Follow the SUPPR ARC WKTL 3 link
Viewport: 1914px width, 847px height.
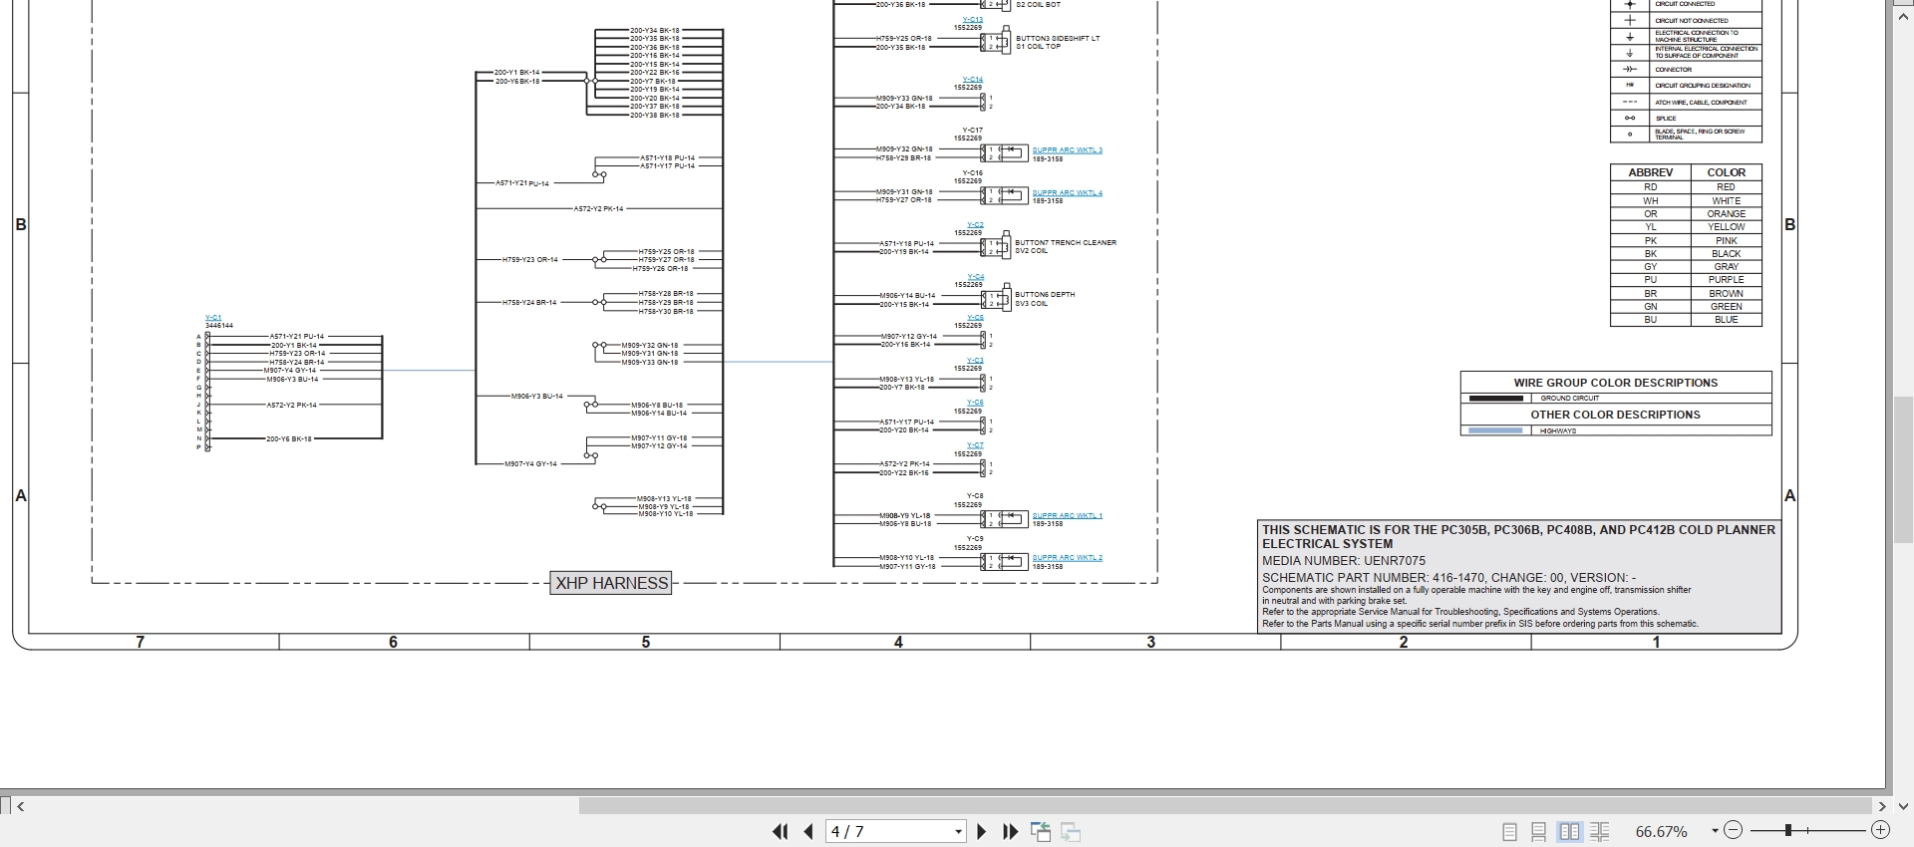click(x=1067, y=150)
